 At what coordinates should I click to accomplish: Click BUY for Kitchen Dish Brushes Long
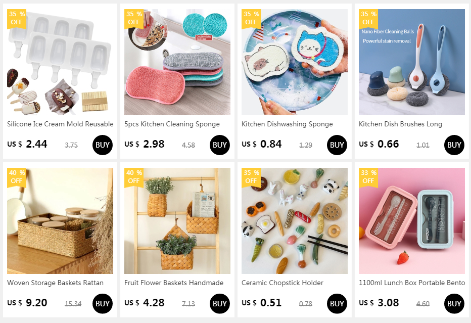(454, 145)
